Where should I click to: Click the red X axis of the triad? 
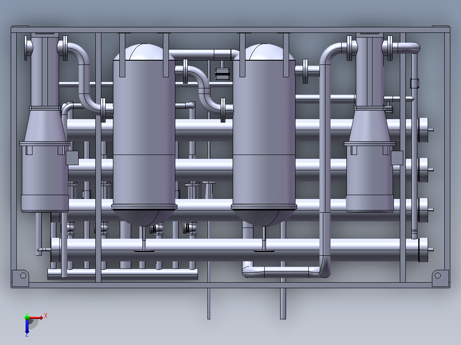tap(36, 318)
